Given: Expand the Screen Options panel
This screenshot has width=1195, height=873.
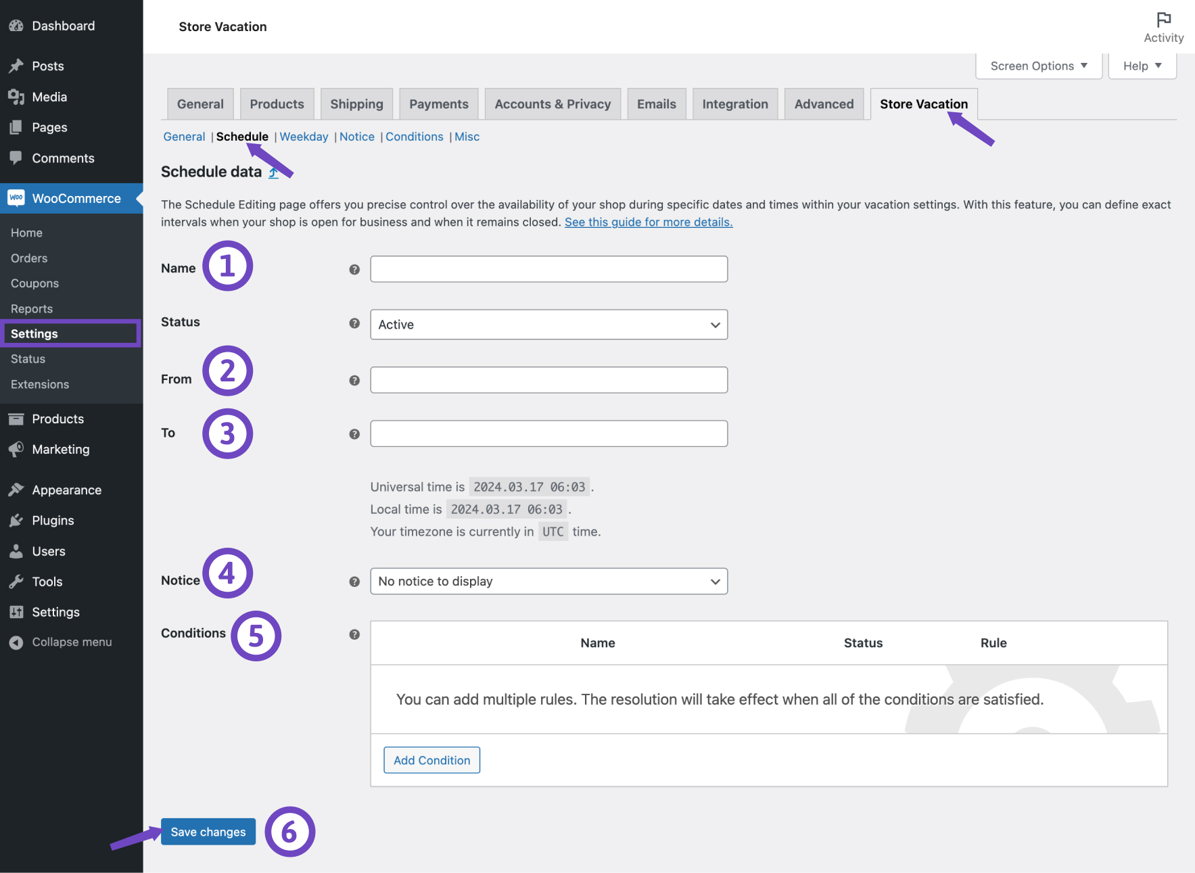Looking at the screenshot, I should (x=1037, y=66).
